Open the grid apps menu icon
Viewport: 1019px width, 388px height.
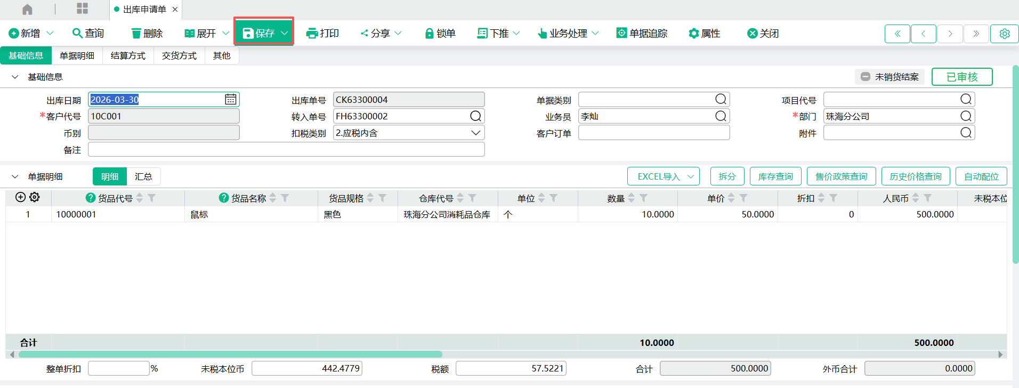pos(82,9)
